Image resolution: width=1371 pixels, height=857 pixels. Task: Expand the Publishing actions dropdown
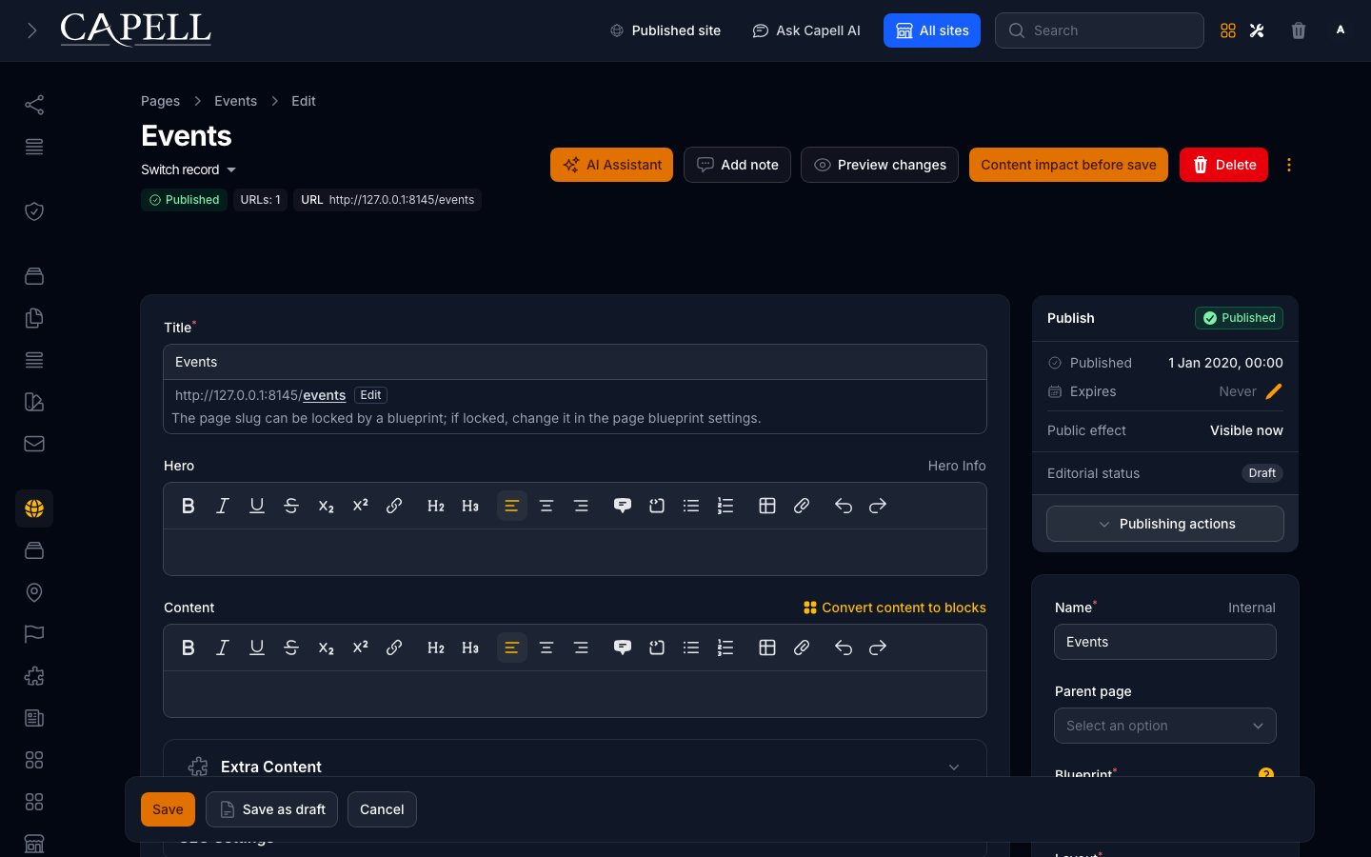tap(1165, 524)
